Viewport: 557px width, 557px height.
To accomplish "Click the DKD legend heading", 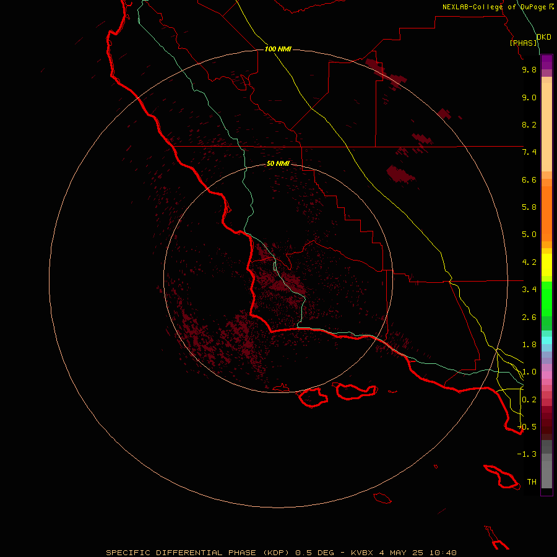I will [544, 37].
